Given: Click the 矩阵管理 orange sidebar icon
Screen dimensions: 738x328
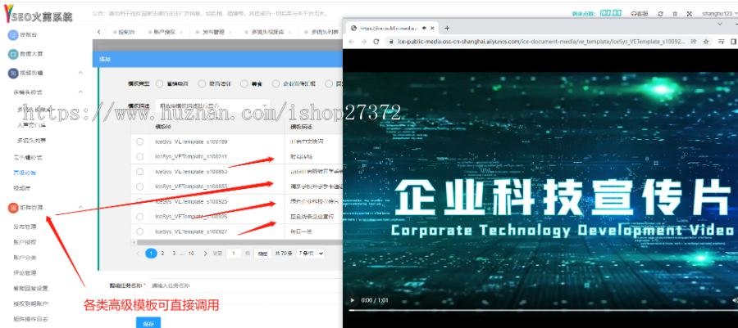Looking at the screenshot, I should click(x=13, y=208).
